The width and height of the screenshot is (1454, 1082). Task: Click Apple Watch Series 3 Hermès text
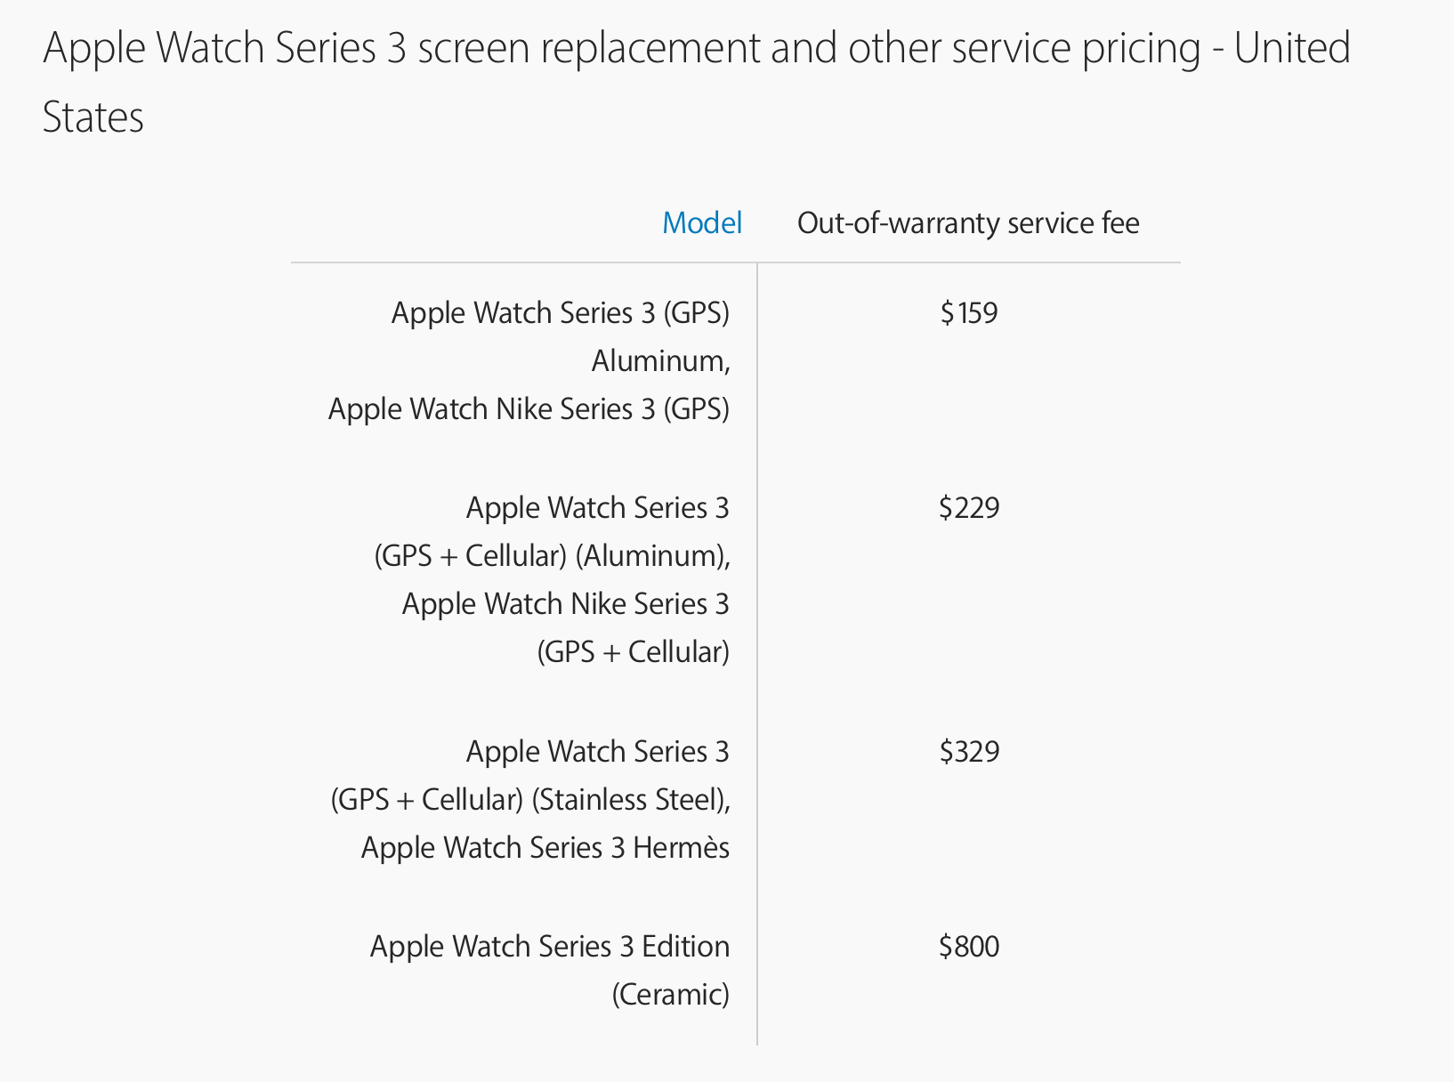545,848
